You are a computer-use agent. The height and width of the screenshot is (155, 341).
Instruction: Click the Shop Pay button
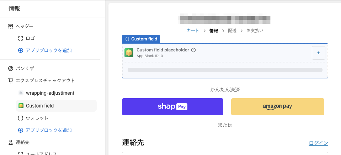click(x=172, y=107)
